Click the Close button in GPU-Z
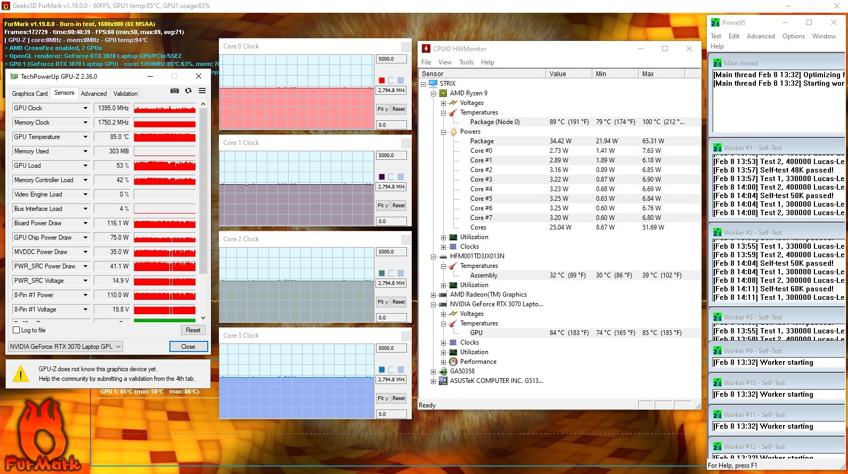Image resolution: width=848 pixels, height=474 pixels. click(x=188, y=347)
